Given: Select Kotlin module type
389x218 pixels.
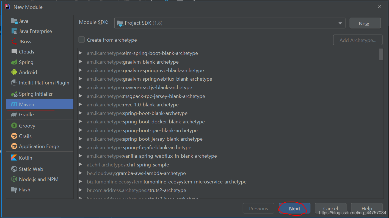Looking at the screenshot, I should point(40,158).
